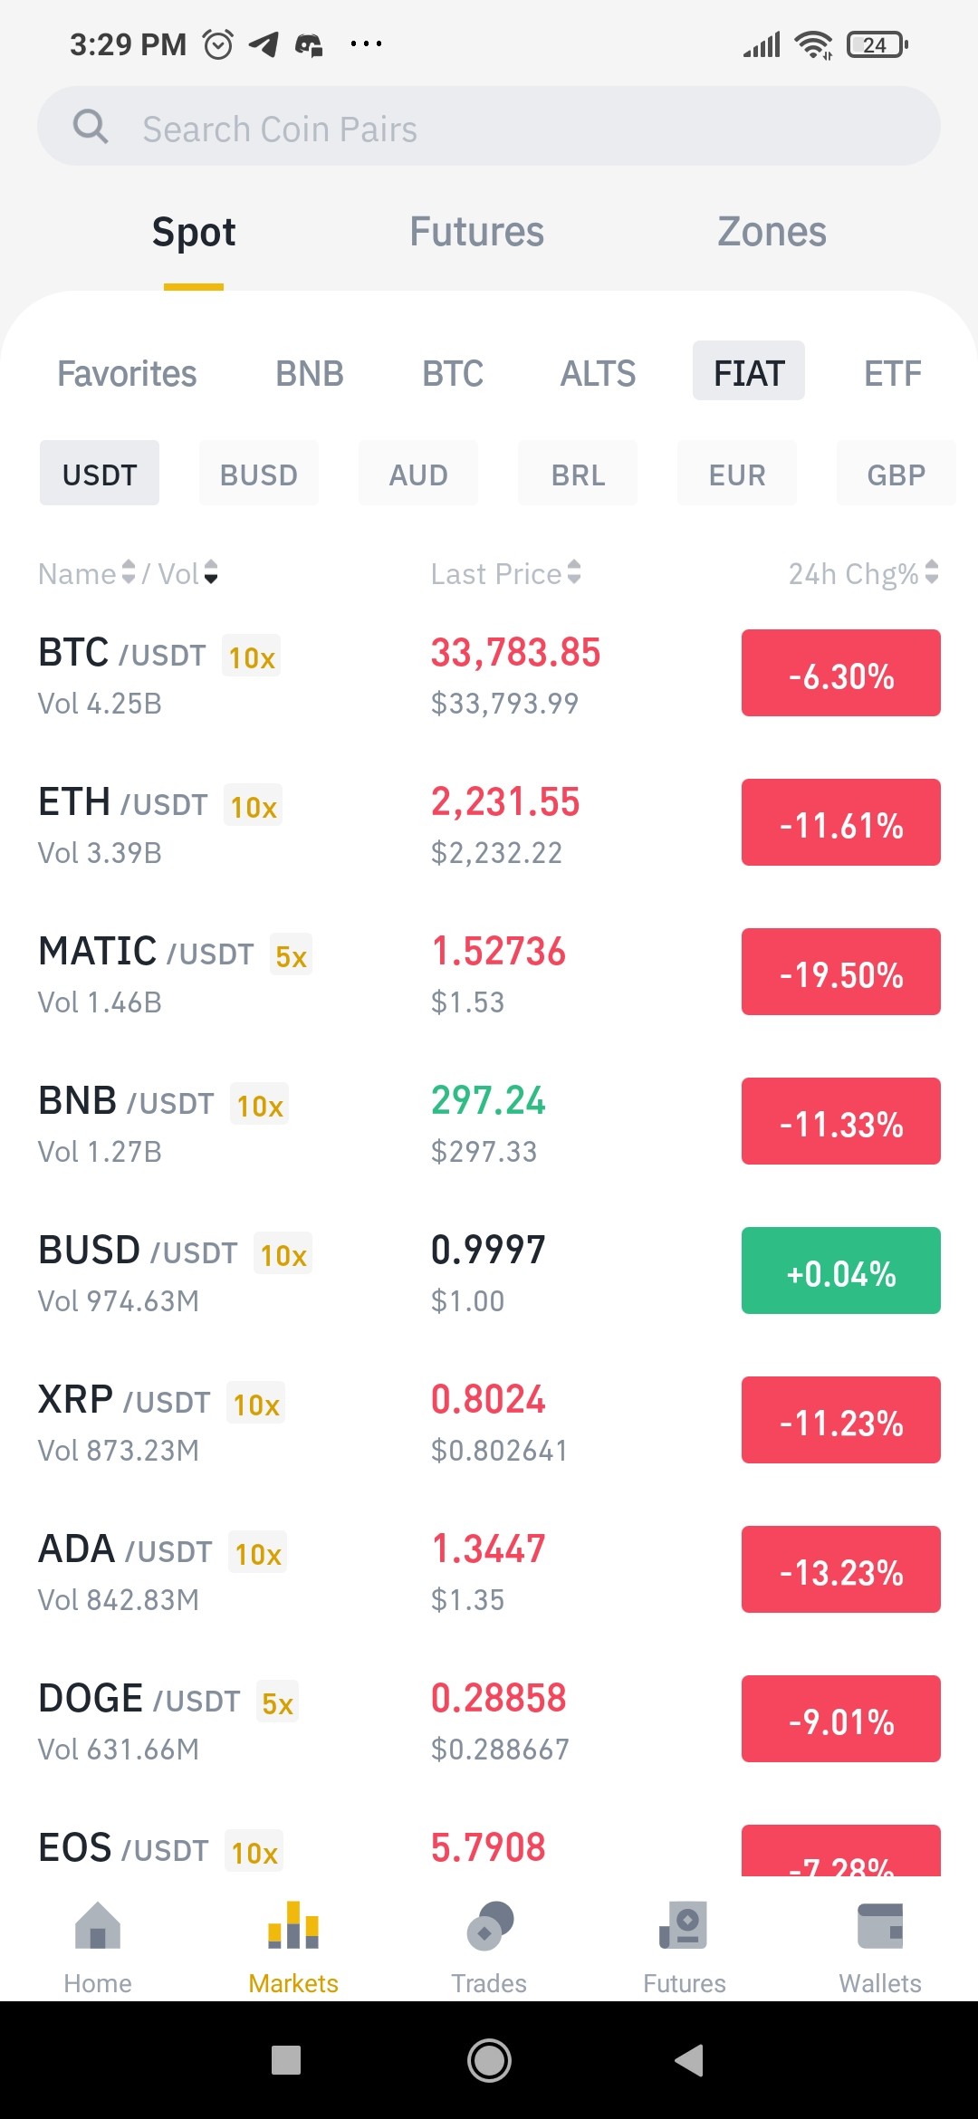Screen dimensions: 978x2119
Task: Tap Android back triangle button
Action: coord(689,2060)
